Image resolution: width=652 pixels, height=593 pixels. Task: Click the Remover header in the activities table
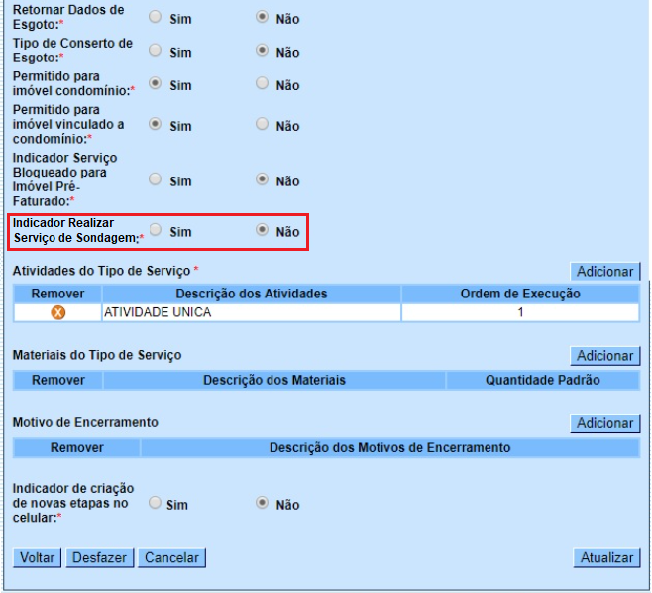(x=57, y=294)
